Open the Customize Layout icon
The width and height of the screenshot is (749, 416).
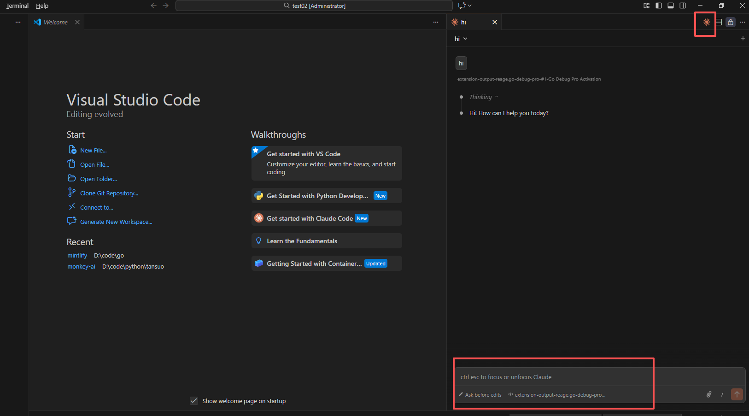646,6
